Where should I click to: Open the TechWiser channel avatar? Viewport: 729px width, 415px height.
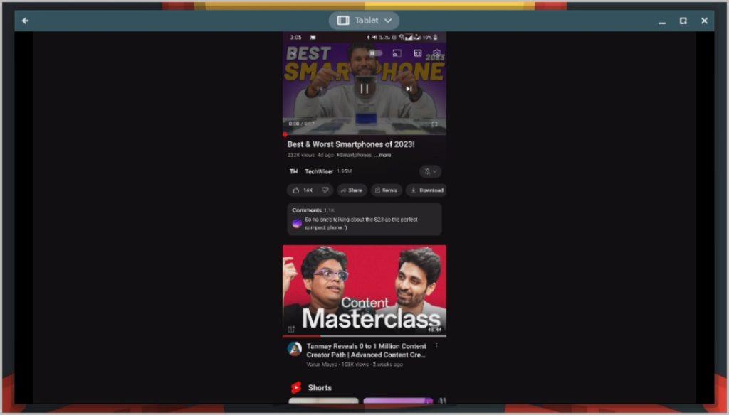click(294, 171)
